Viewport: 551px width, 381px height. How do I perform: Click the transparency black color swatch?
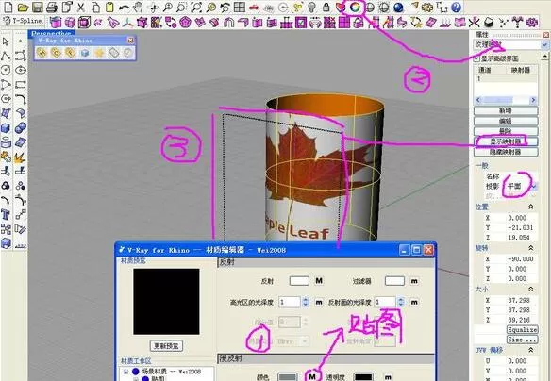363,377
